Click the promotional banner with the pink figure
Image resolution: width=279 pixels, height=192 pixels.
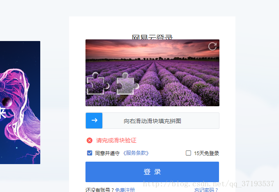pos(20,103)
